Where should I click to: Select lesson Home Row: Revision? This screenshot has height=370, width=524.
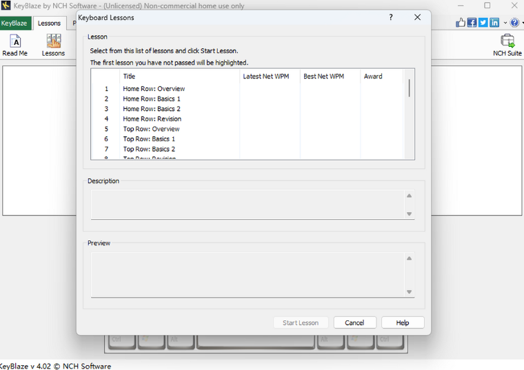point(152,119)
